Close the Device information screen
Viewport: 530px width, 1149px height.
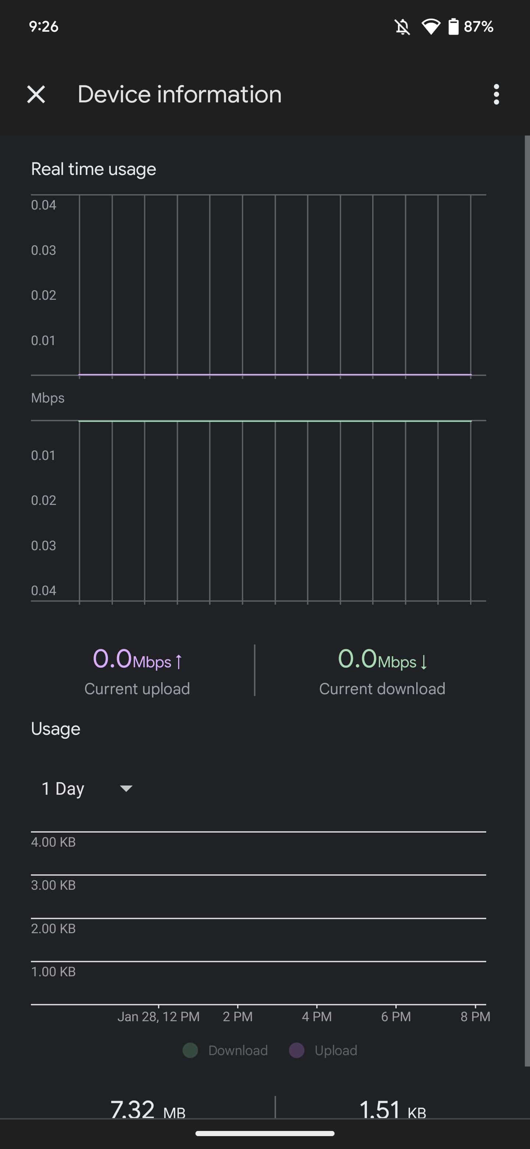pyautogui.click(x=36, y=95)
